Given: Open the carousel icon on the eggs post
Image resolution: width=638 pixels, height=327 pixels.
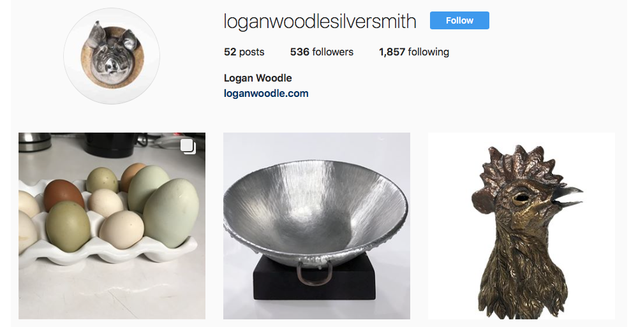Looking at the screenshot, I should (x=188, y=147).
